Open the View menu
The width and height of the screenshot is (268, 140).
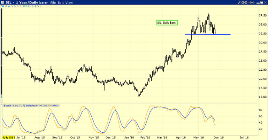(x=69, y=2)
